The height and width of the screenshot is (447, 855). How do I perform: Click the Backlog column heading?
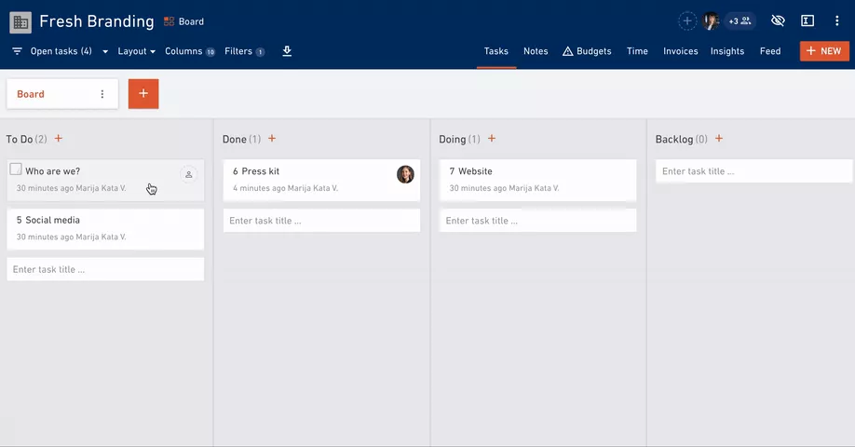coord(674,139)
